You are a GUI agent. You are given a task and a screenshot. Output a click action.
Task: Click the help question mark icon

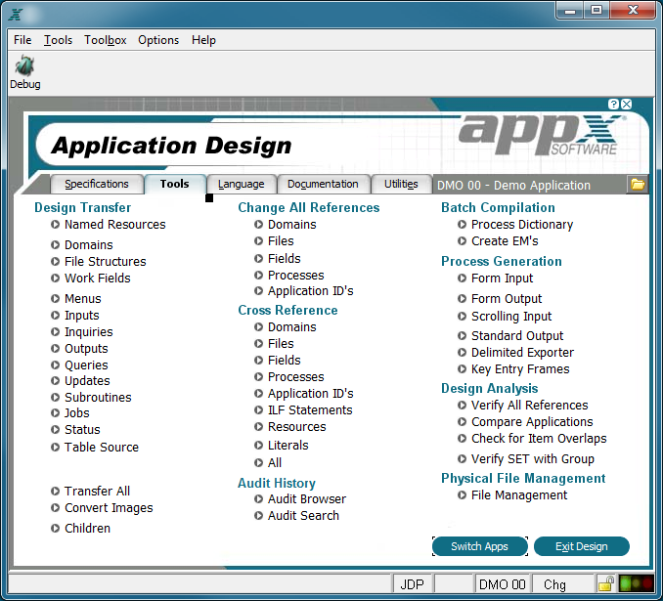pyautogui.click(x=613, y=104)
